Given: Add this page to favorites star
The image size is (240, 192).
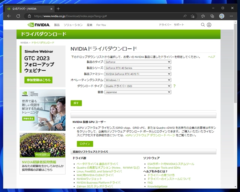Looking at the screenshot, I should pos(192,16).
